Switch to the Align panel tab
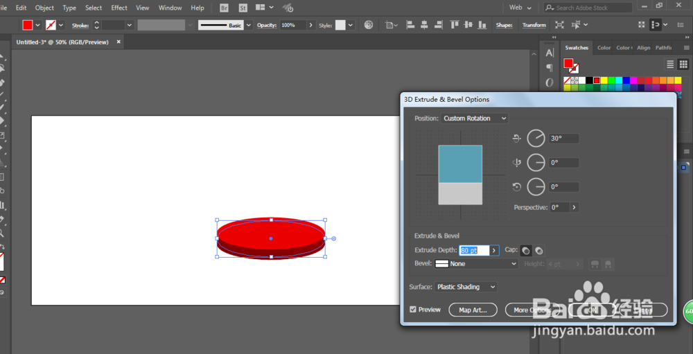Image resolution: width=693 pixels, height=354 pixels. click(644, 48)
